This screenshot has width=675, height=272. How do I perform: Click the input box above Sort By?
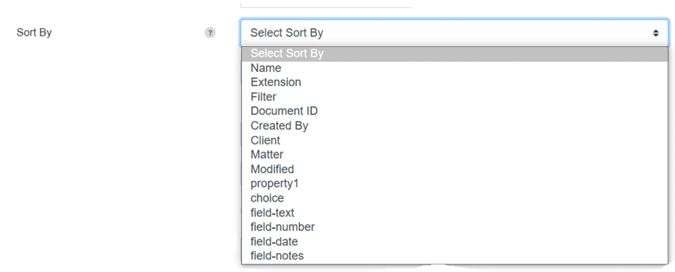pos(326,4)
